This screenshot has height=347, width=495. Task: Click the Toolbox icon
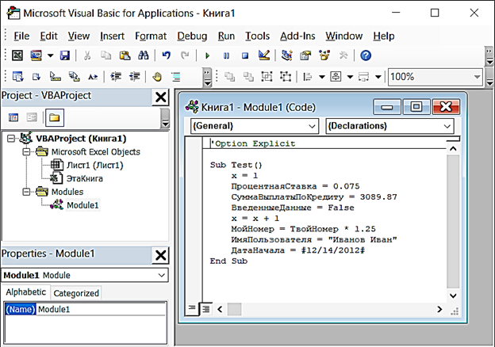coord(343,55)
